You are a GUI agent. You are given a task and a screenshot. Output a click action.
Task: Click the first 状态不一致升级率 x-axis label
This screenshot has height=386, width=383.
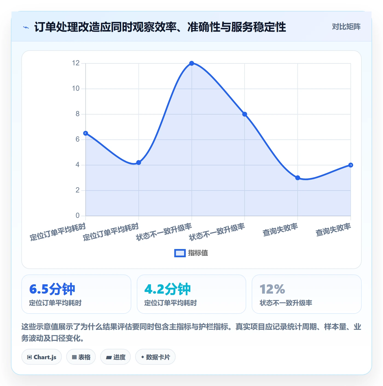point(164,232)
